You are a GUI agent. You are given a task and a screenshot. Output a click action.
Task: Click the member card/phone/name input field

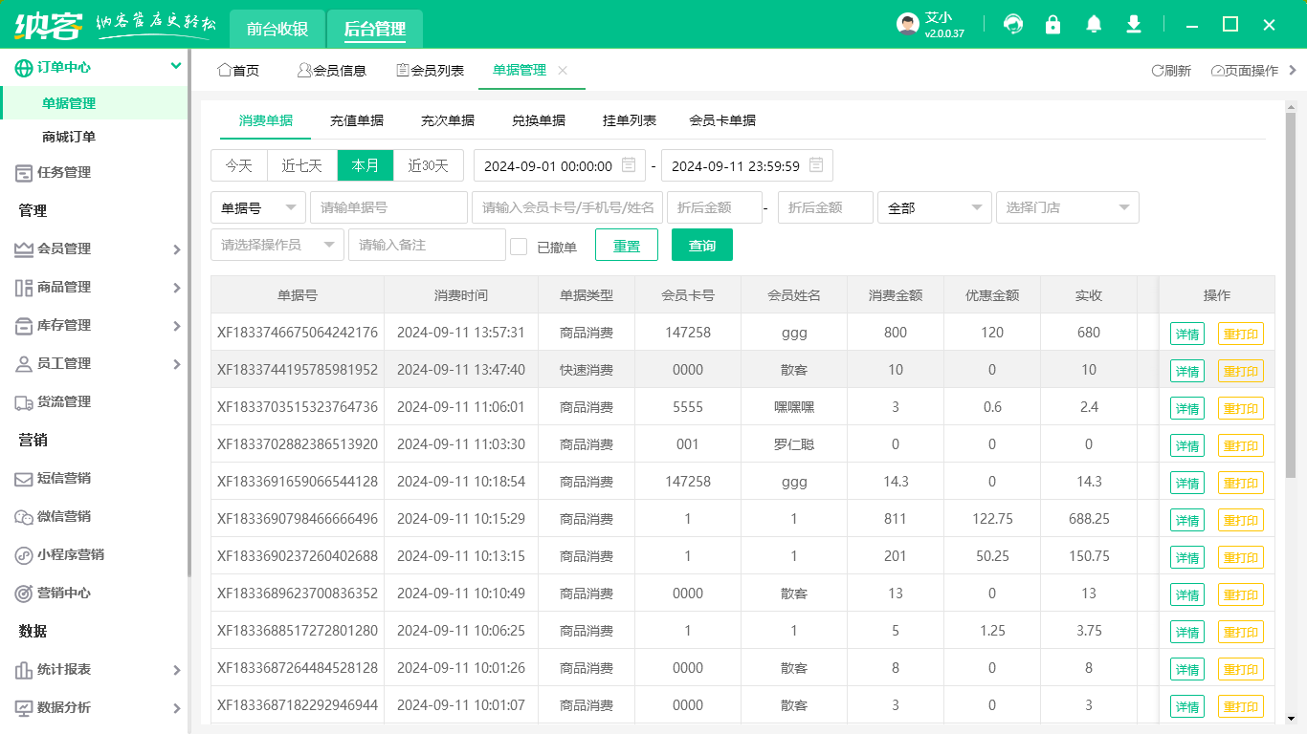(567, 207)
